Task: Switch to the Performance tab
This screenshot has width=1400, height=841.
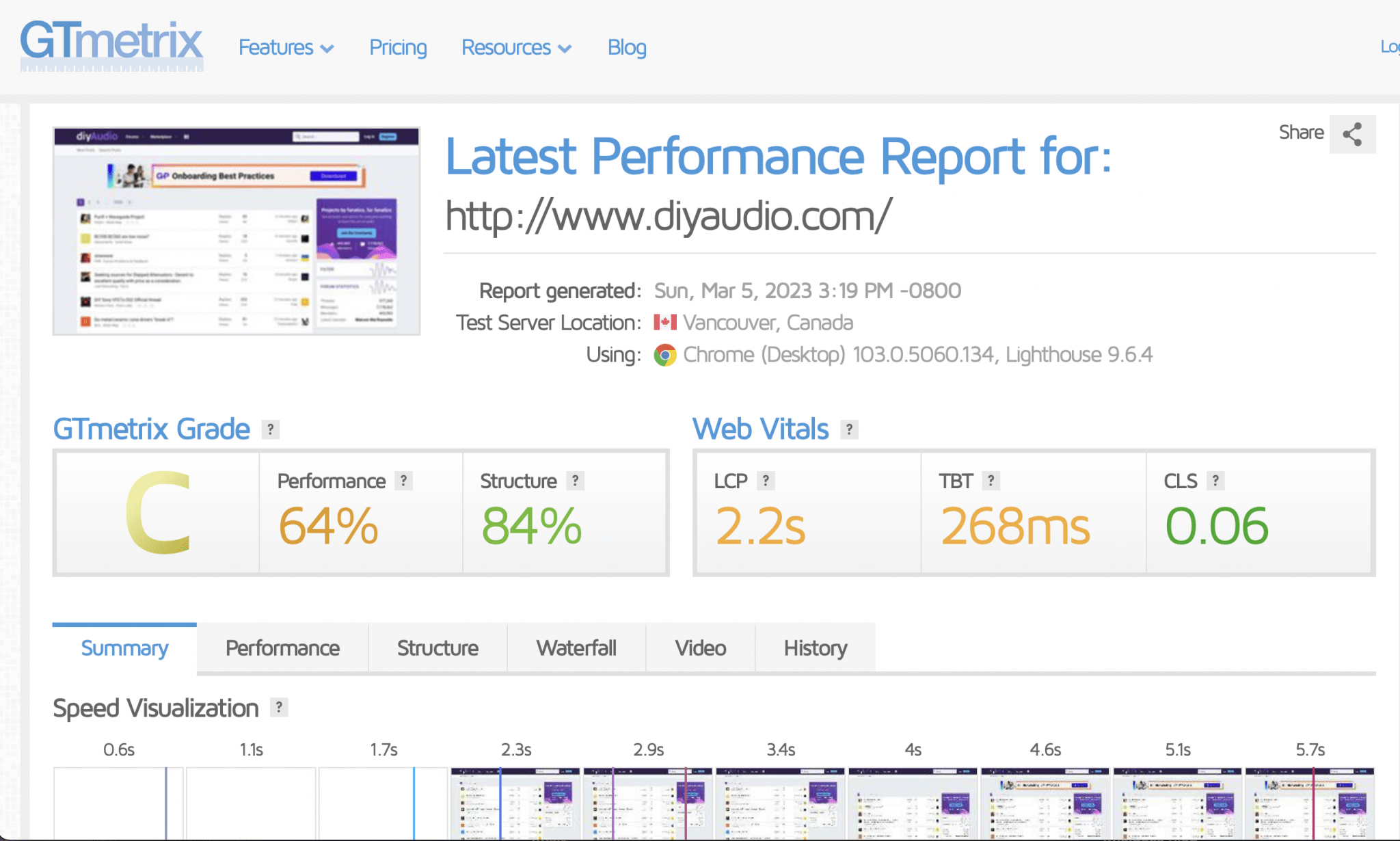Action: pyautogui.click(x=282, y=648)
